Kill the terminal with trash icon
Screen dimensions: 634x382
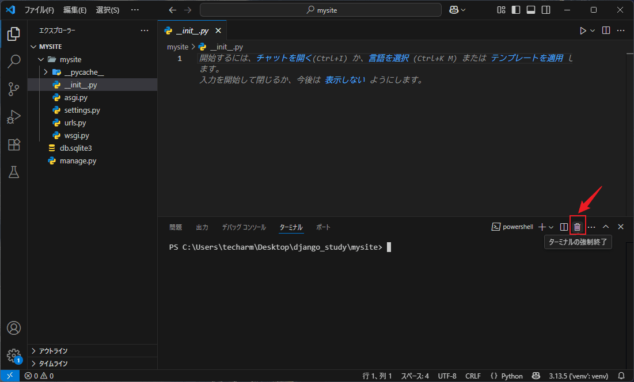(x=578, y=227)
